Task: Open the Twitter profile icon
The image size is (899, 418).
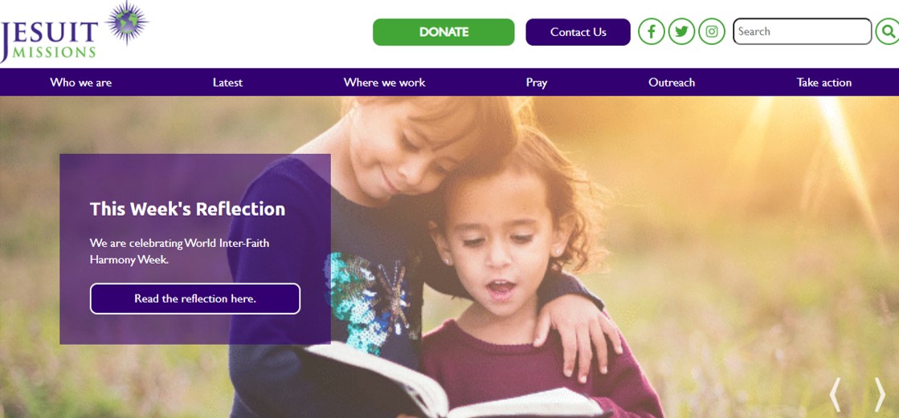Action: tap(682, 31)
